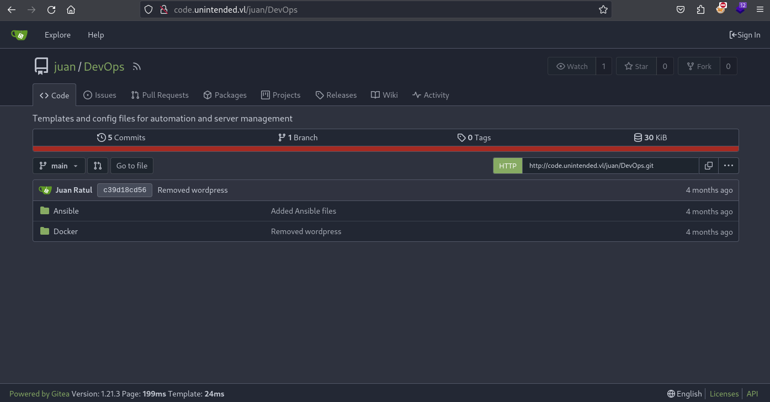
Task: Open the compare branches icon button
Action: pyautogui.click(x=98, y=166)
